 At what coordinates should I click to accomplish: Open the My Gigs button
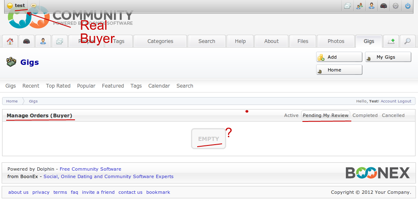pos(388,57)
